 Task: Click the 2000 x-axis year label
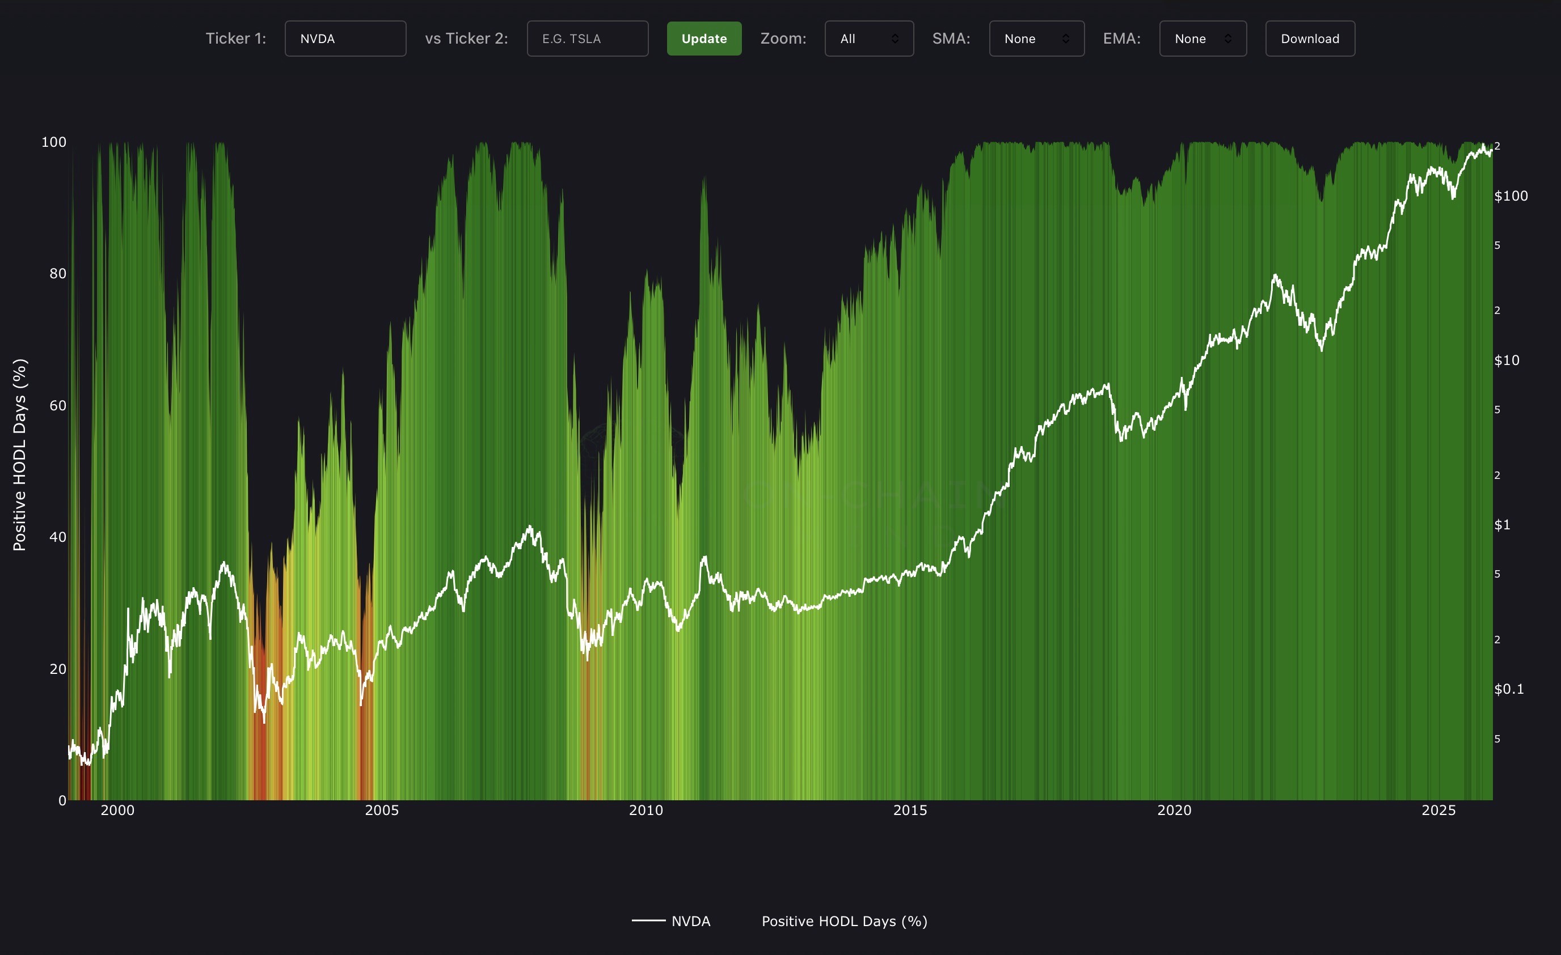(x=117, y=810)
